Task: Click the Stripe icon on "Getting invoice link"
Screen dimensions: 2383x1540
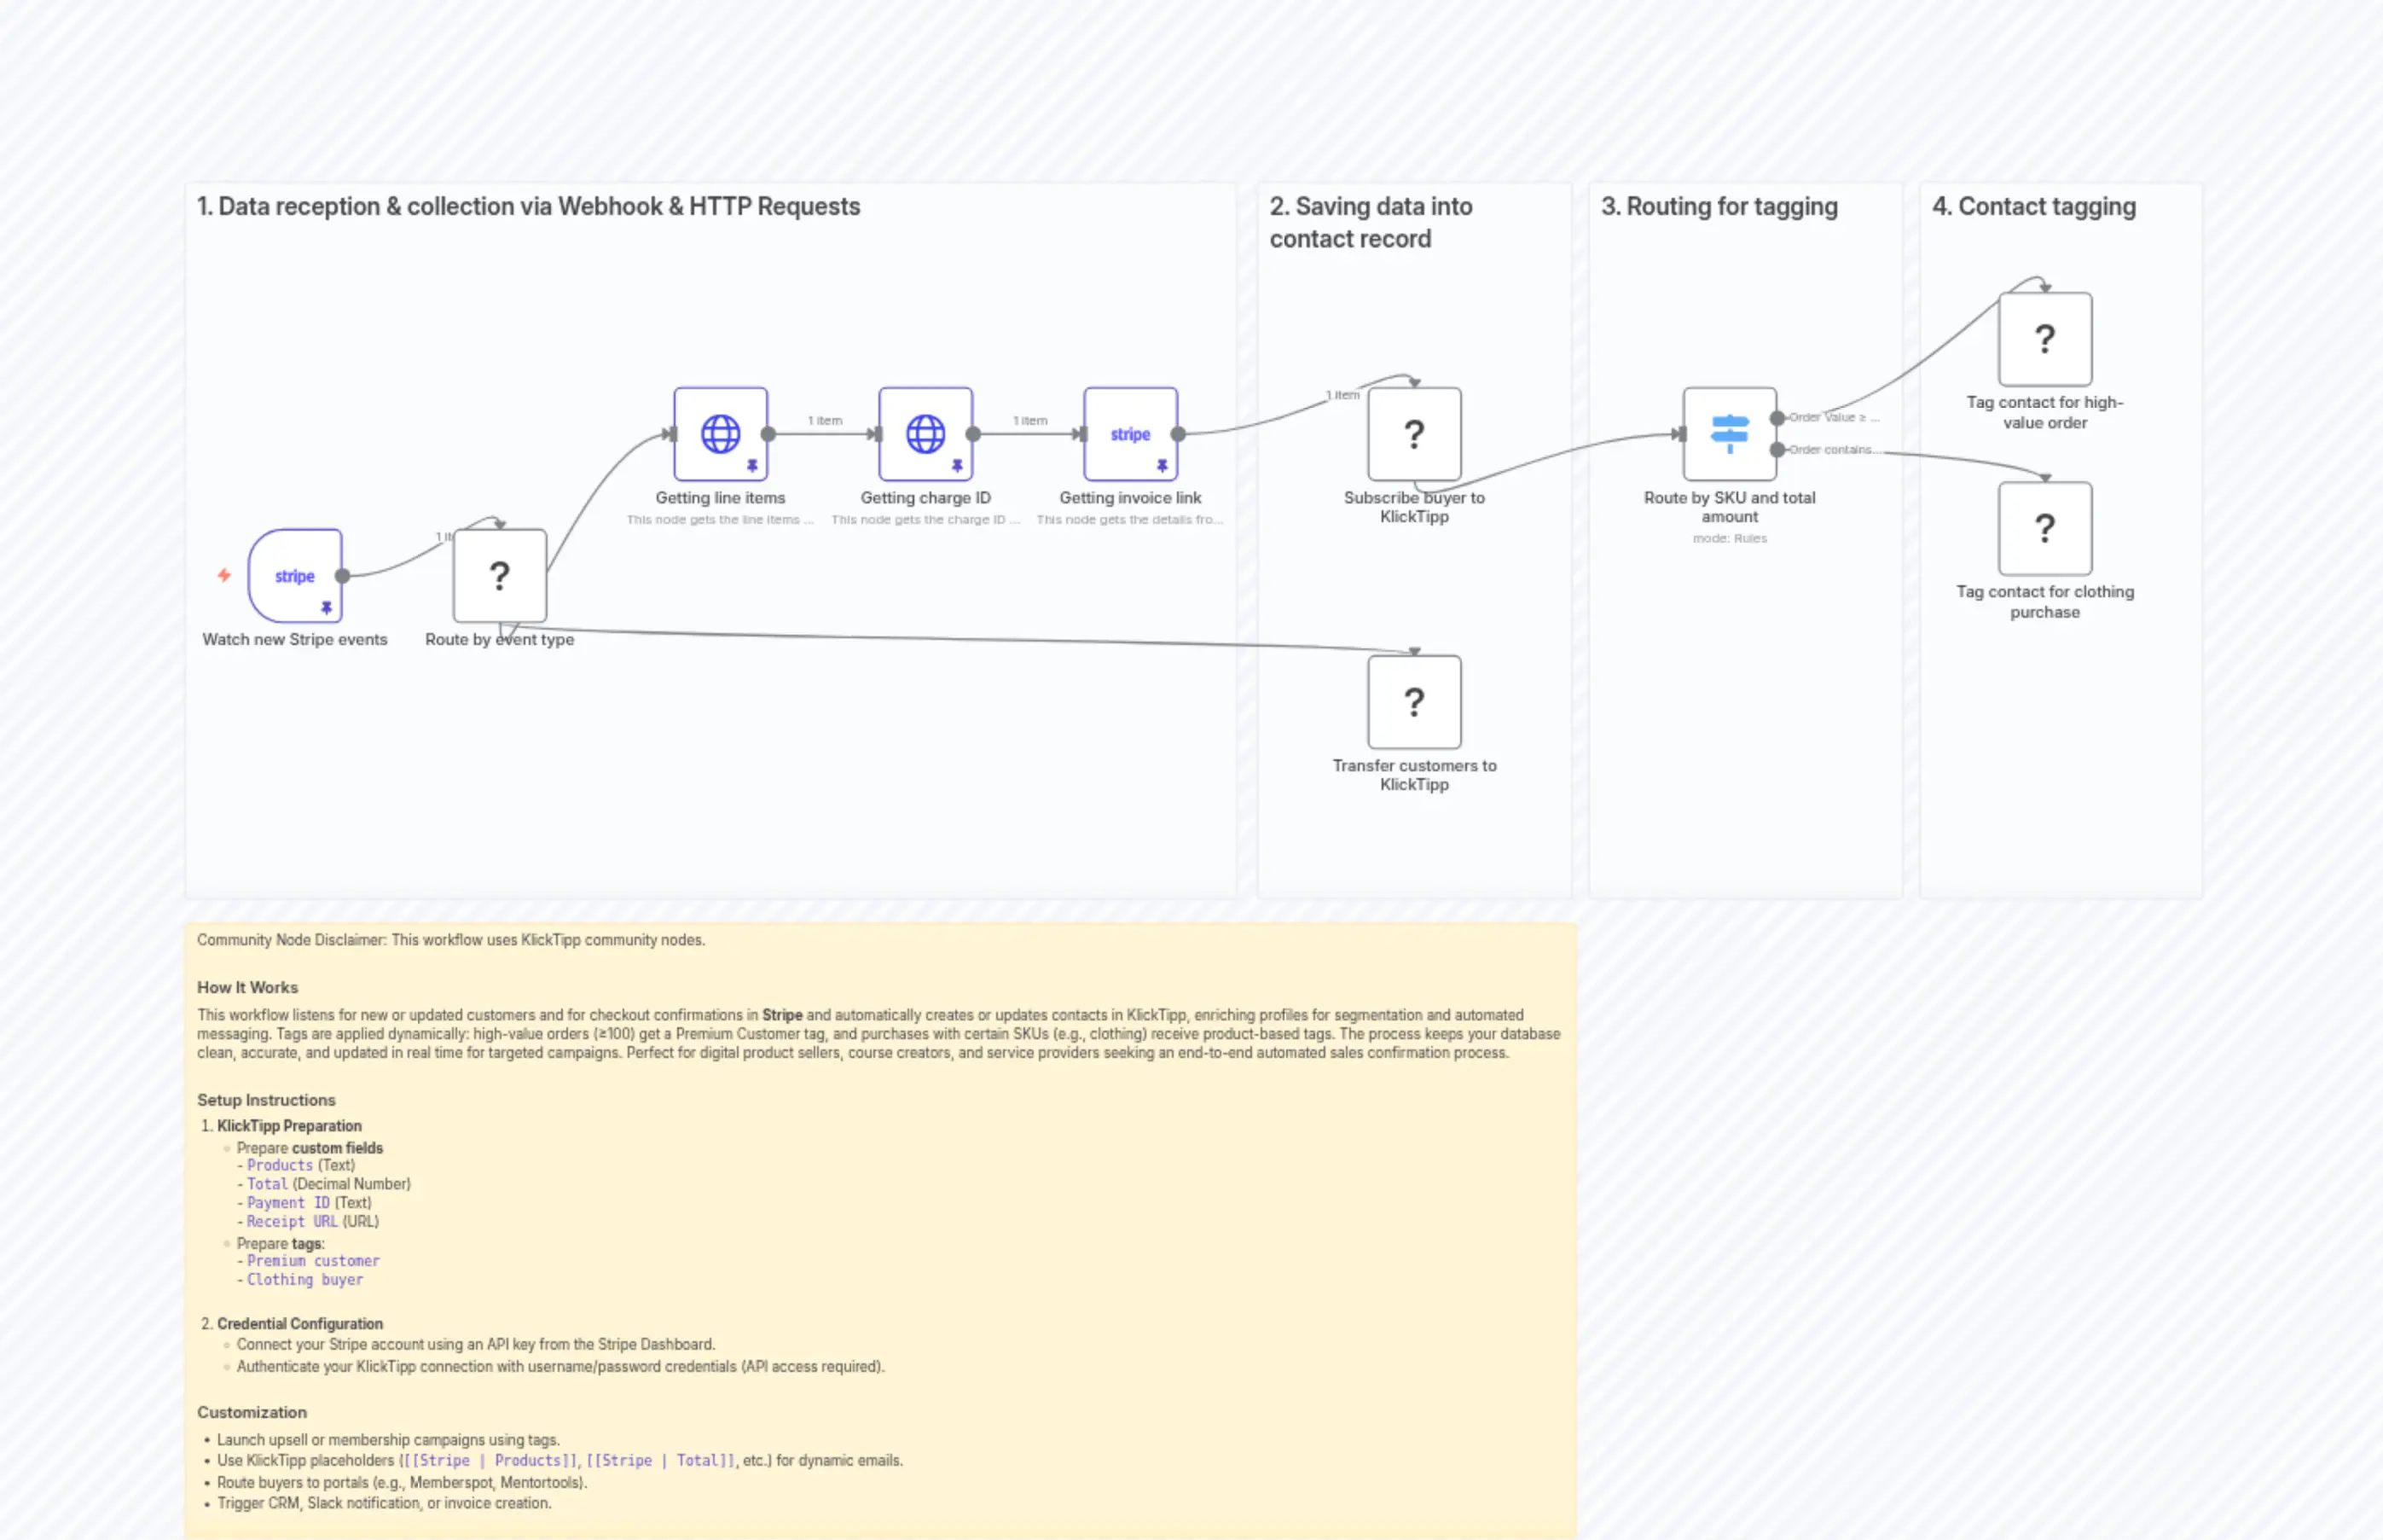Action: click(x=1129, y=434)
